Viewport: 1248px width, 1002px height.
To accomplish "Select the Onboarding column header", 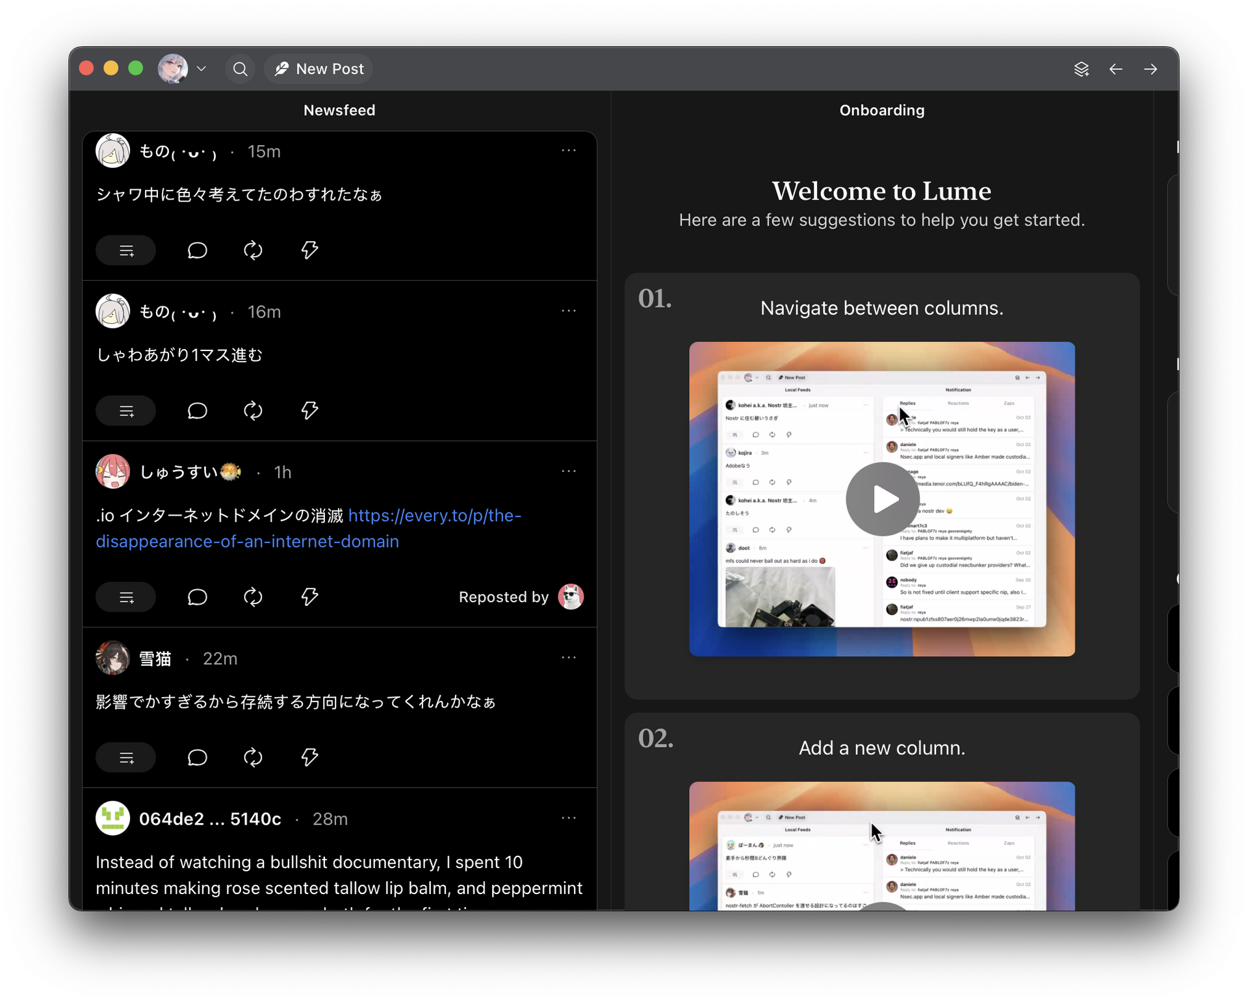I will [881, 110].
